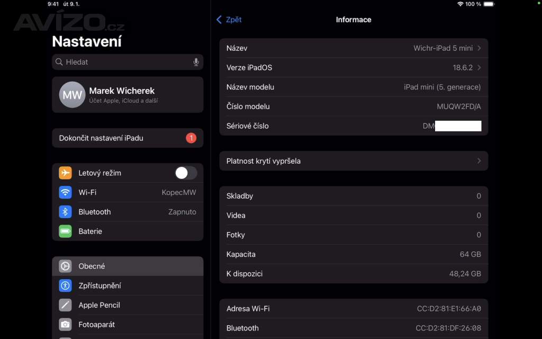
Task: Open the Baterie menu item
Action: (x=128, y=231)
